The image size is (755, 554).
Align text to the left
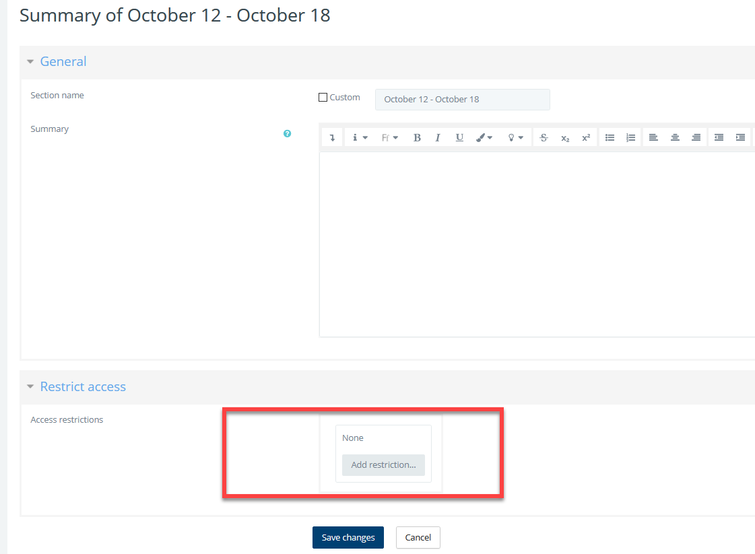coord(653,137)
